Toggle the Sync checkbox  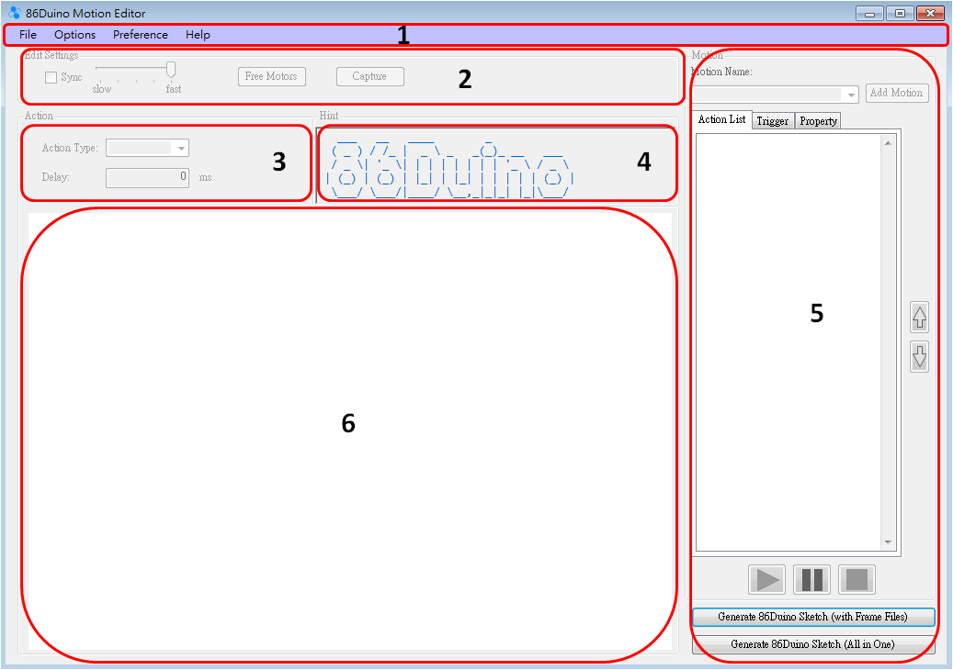tap(51, 77)
